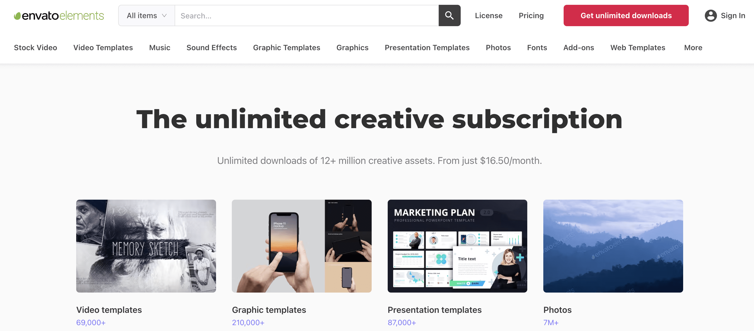Click the search magnifying glass icon
Image resolution: width=754 pixels, height=331 pixels.
(449, 15)
